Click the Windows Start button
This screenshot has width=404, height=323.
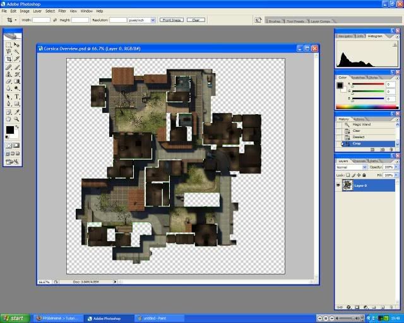point(13,318)
